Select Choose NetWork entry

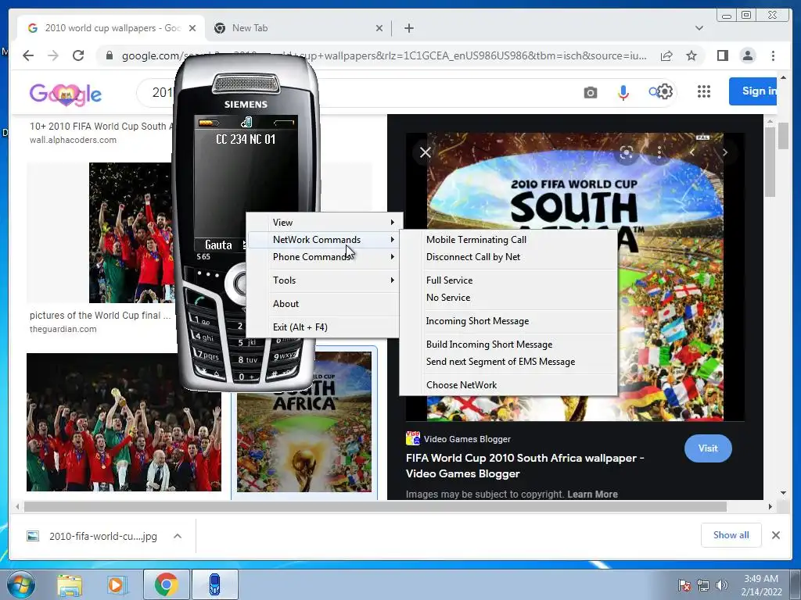click(x=508, y=385)
